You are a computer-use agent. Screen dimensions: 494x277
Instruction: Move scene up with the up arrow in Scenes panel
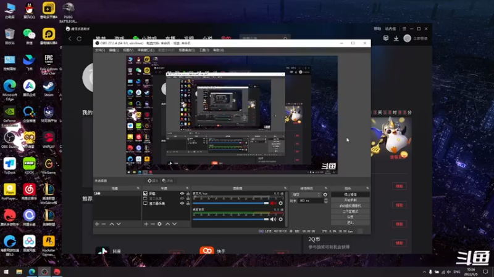112,224
